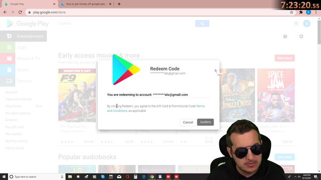Click the Google Play search field
The width and height of the screenshot is (321, 180).
pyautogui.click(x=126, y=23)
